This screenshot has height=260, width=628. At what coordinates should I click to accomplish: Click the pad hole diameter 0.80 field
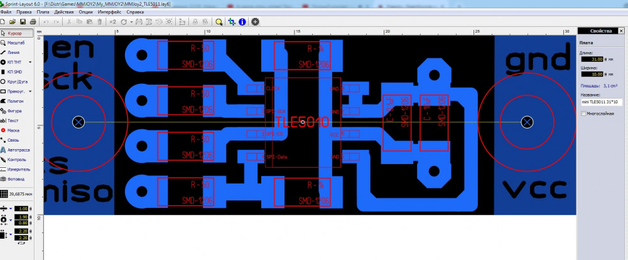click(21, 223)
